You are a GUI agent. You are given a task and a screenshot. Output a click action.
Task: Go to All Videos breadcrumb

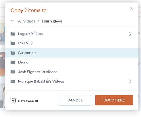[26, 21]
